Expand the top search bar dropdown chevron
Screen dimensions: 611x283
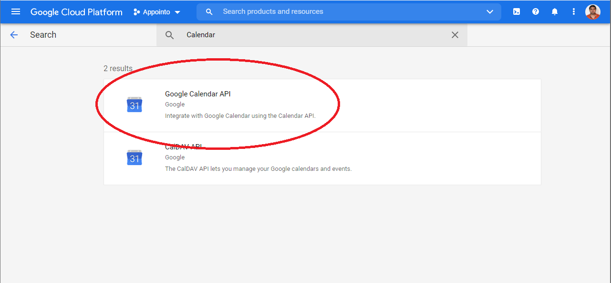coord(490,12)
